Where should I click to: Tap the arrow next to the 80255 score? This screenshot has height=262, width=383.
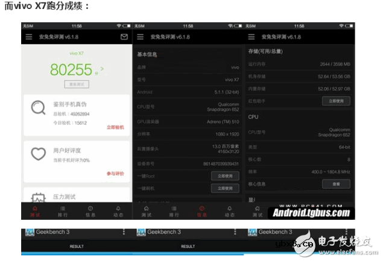click(x=102, y=69)
